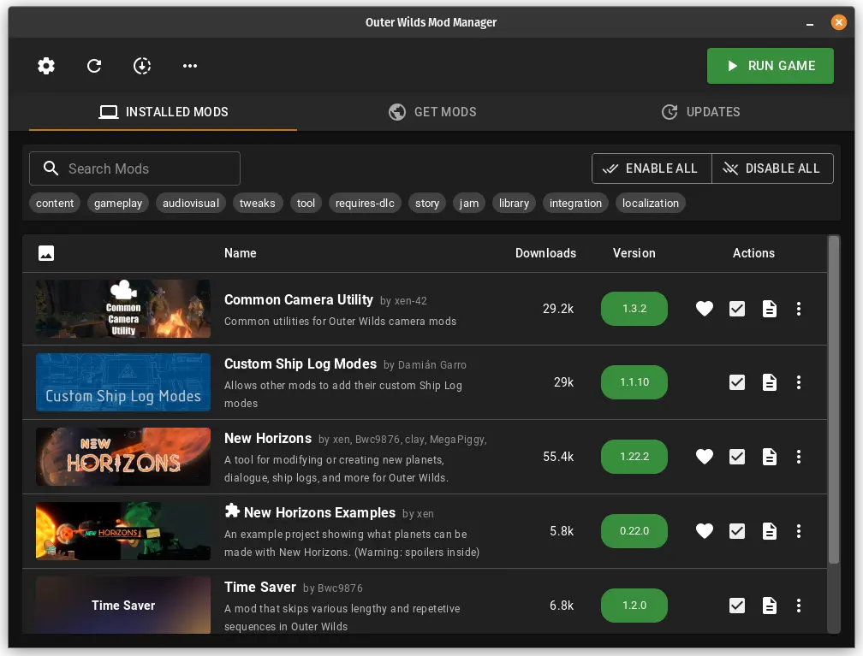Viewport: 863px width, 656px height.
Task: Open the settings gear icon
Action: pyautogui.click(x=46, y=66)
